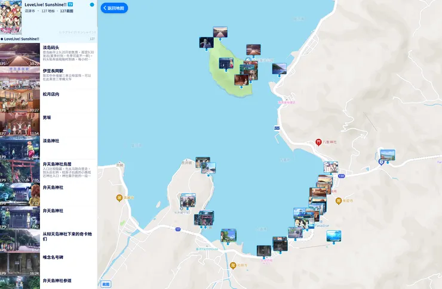Open the 弁天島神社鳥居 list entry
This screenshot has width=442, height=289.
pyautogui.click(x=48, y=171)
